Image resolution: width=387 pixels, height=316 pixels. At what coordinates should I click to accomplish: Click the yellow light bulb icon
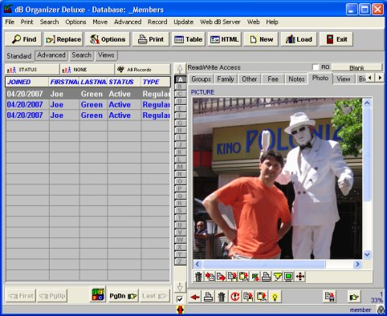point(275,297)
